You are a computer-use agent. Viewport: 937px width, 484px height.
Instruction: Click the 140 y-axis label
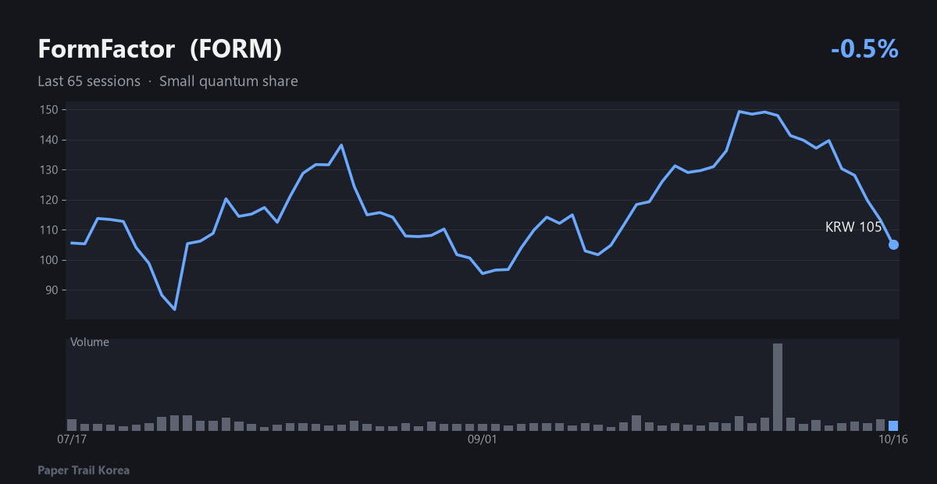49,140
